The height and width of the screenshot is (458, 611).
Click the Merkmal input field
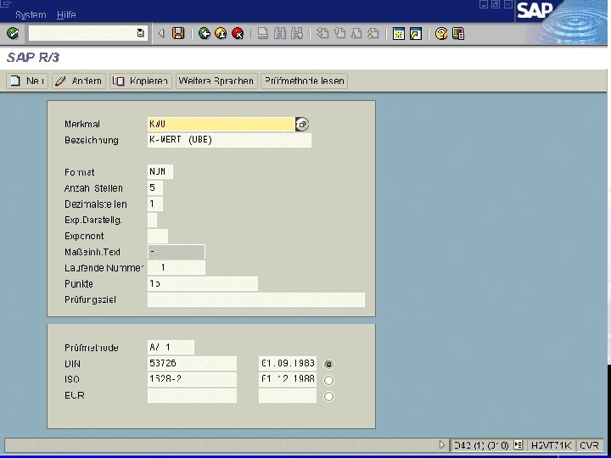pos(221,124)
